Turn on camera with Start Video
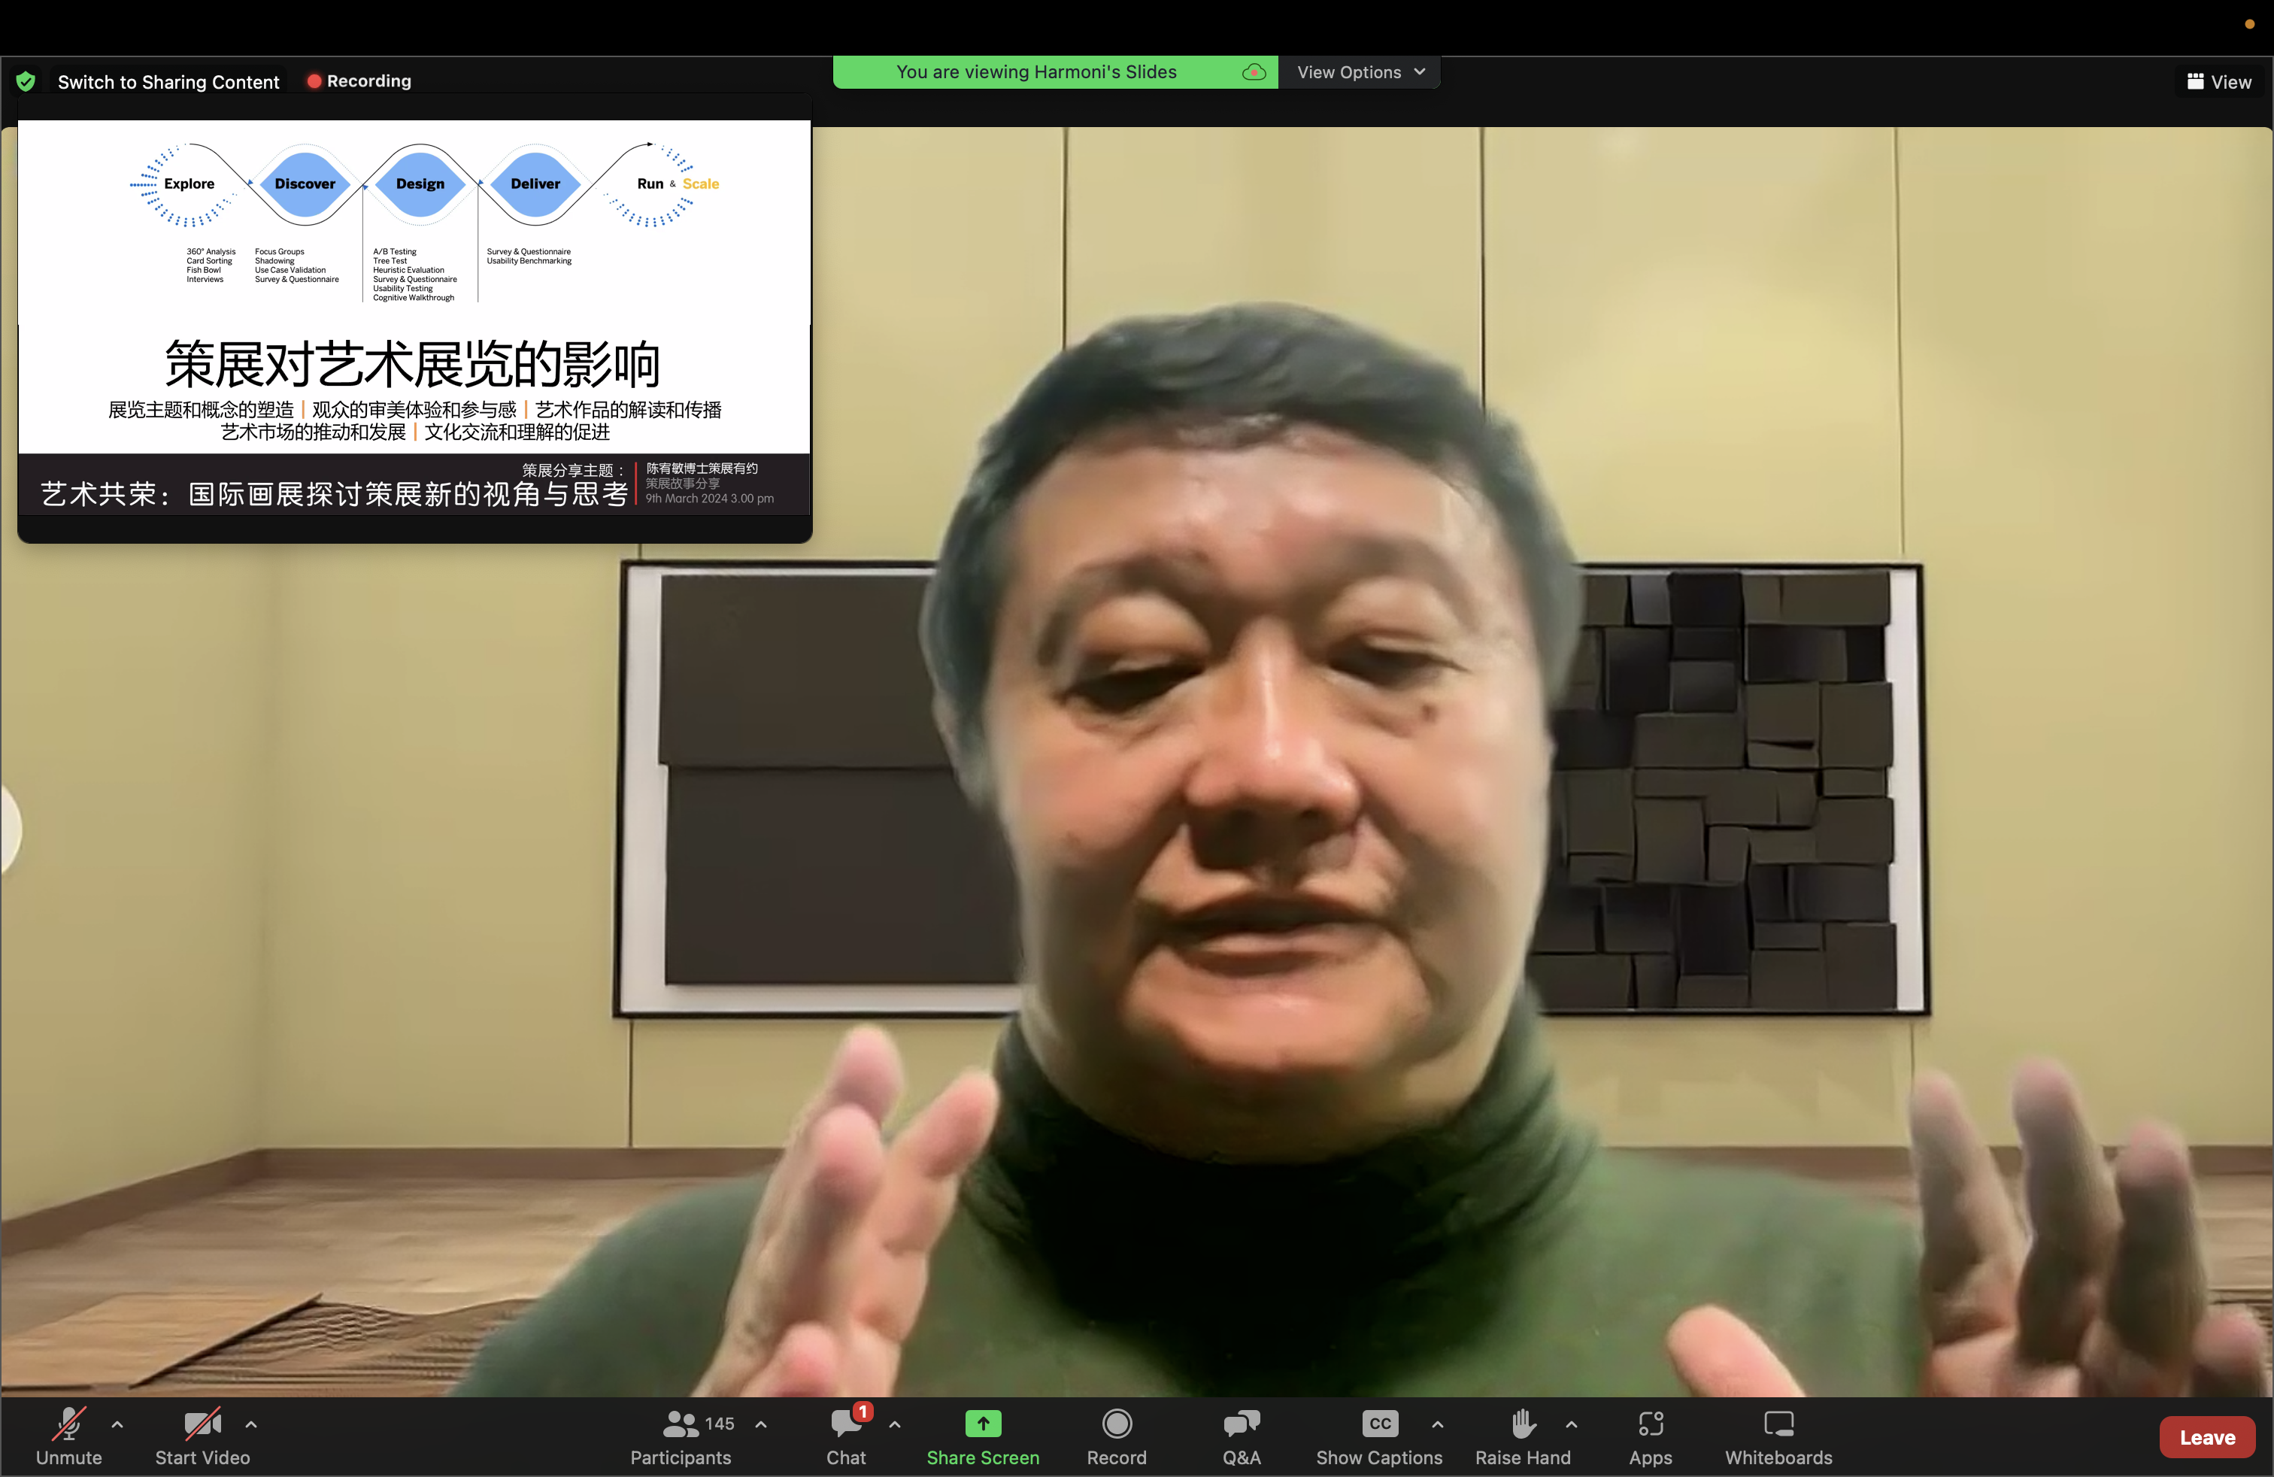 (202, 1435)
